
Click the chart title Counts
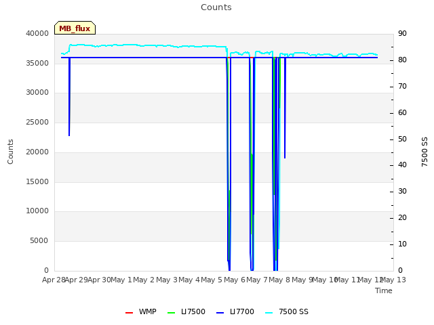pyautogui.click(x=216, y=7)
